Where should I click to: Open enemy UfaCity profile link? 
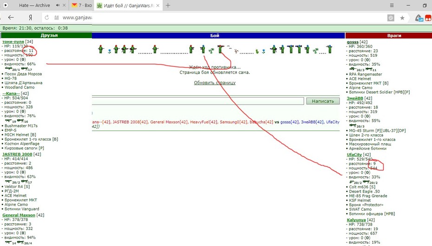point(354,155)
